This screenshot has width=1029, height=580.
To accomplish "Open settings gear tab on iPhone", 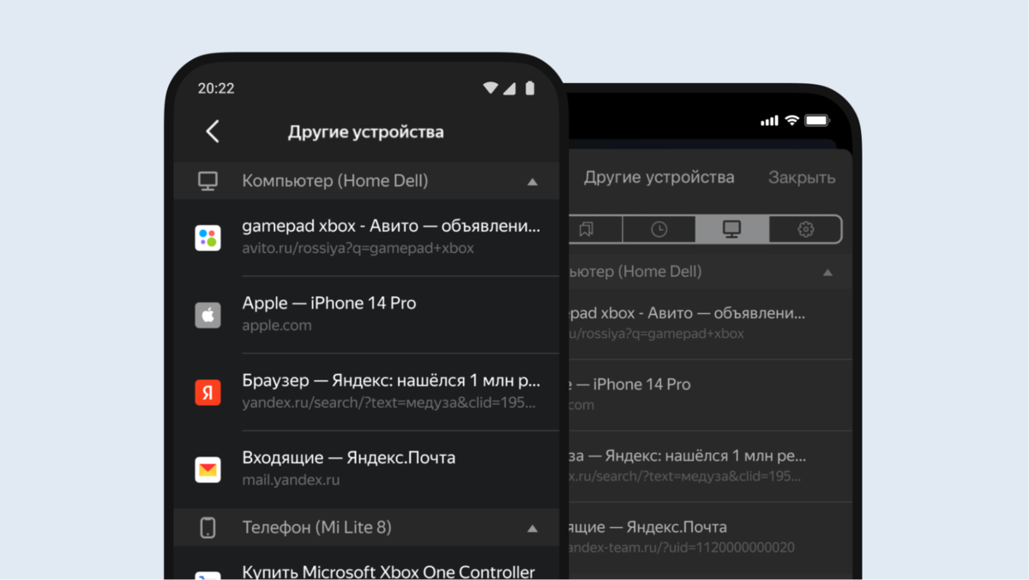I will click(x=805, y=229).
